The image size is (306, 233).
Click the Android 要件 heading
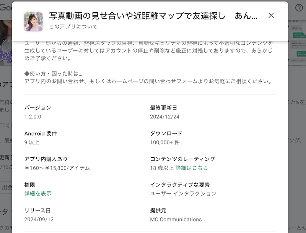41,133
